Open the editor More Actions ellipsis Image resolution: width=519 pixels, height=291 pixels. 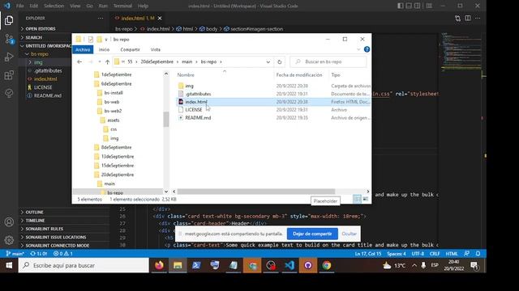(x=478, y=18)
